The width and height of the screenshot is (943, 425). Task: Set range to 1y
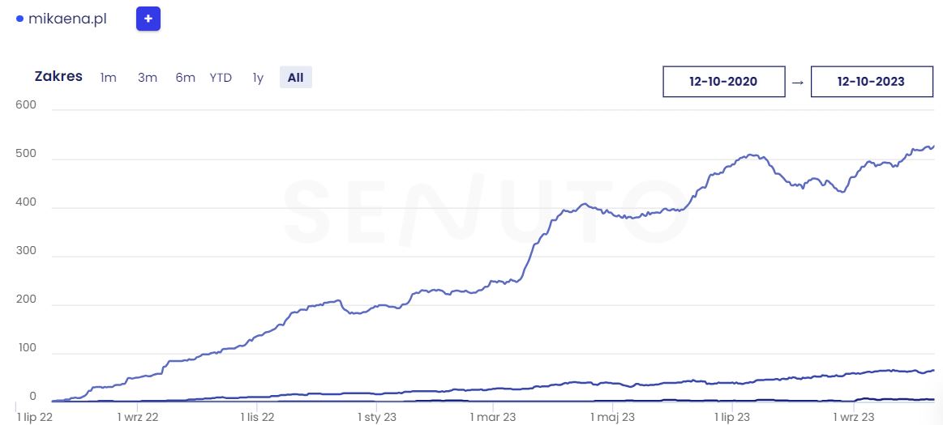pyautogui.click(x=258, y=78)
